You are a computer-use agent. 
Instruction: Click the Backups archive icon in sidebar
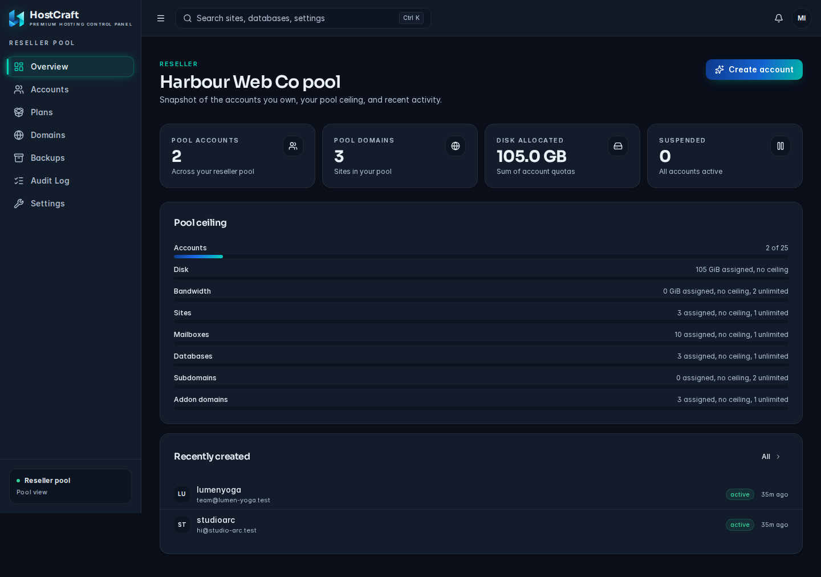19,158
